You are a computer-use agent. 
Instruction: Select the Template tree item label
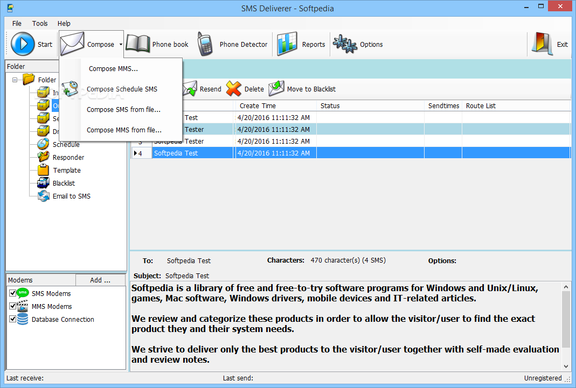(67, 170)
